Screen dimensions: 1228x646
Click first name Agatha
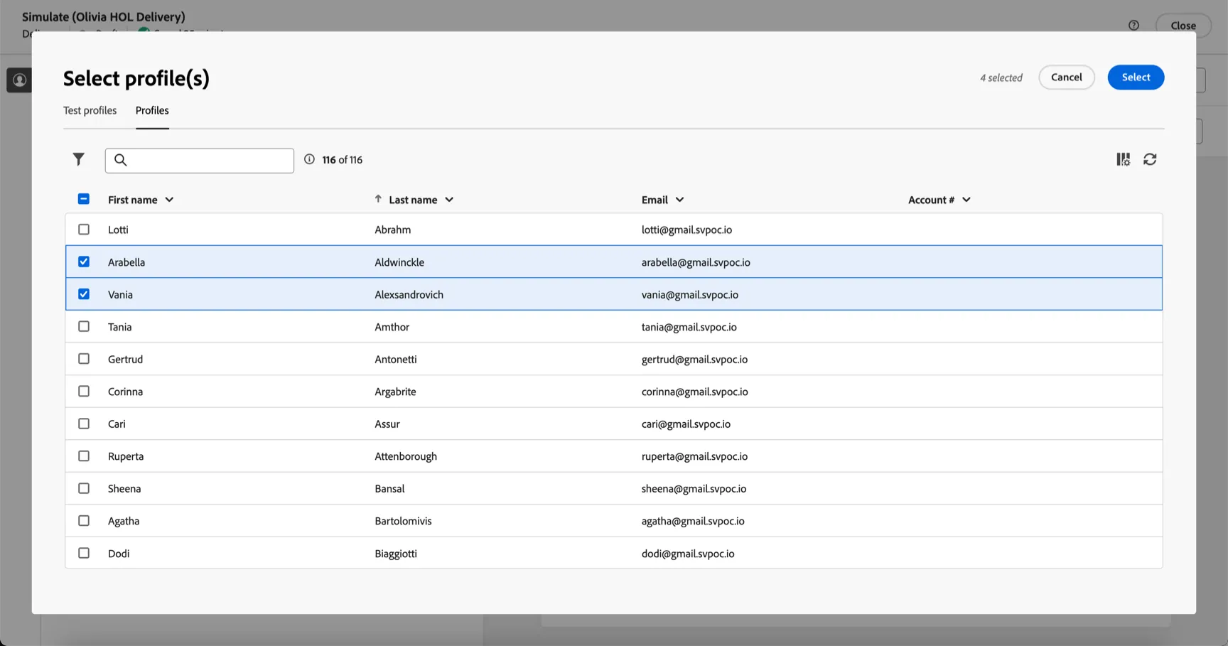click(124, 521)
